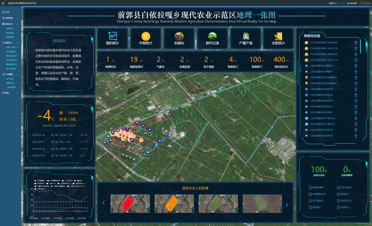
Task: Open the green field remote sensing thumbnail
Action: [218, 204]
